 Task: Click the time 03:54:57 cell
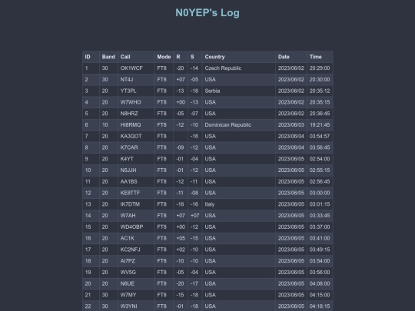point(320,136)
